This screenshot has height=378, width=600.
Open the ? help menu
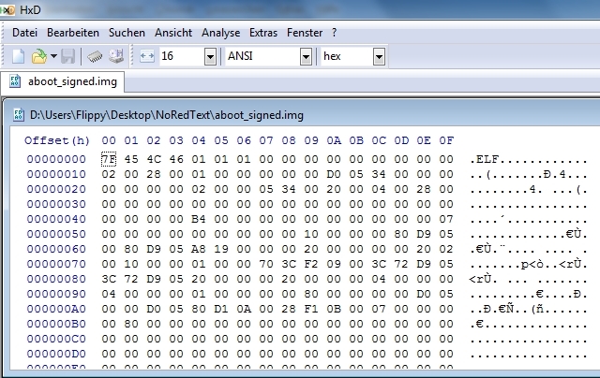(335, 32)
